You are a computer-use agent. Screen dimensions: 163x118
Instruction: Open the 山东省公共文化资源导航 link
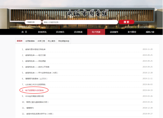(x=35, y=85)
